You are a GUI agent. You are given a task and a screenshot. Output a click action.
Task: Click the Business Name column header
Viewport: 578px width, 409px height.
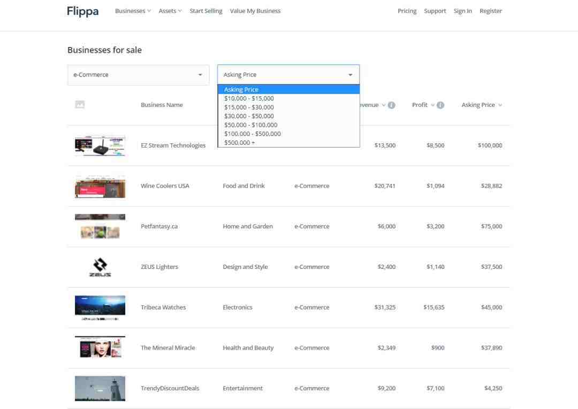tap(162, 105)
